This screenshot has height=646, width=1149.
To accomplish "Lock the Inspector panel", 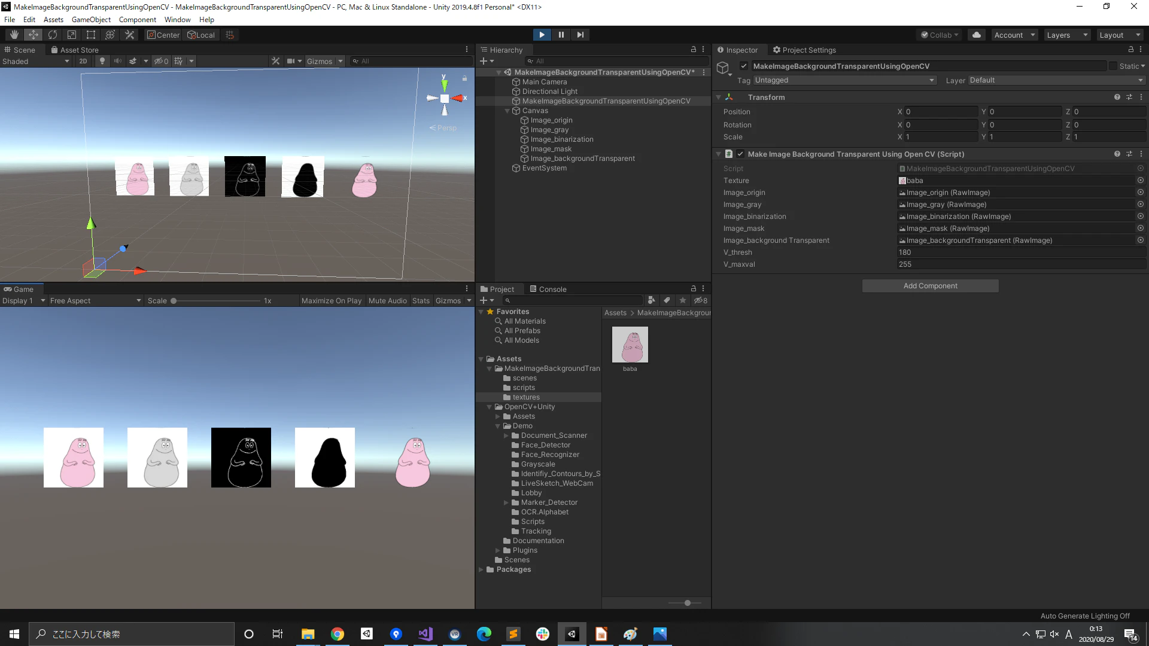I will pyautogui.click(x=1131, y=50).
